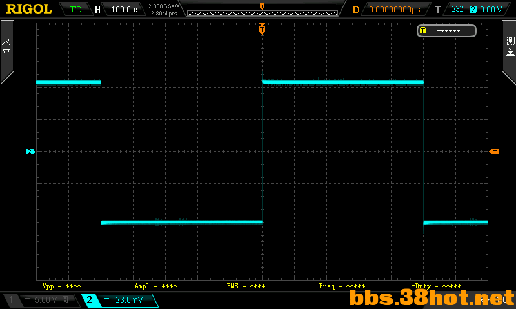The width and height of the screenshot is (516, 309).
Task: Click the 0.00000000ps delay value field
Action: (x=395, y=10)
